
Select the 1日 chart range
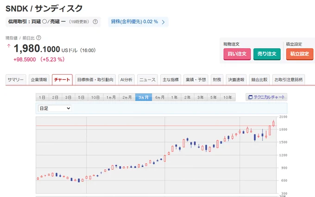click(42, 97)
